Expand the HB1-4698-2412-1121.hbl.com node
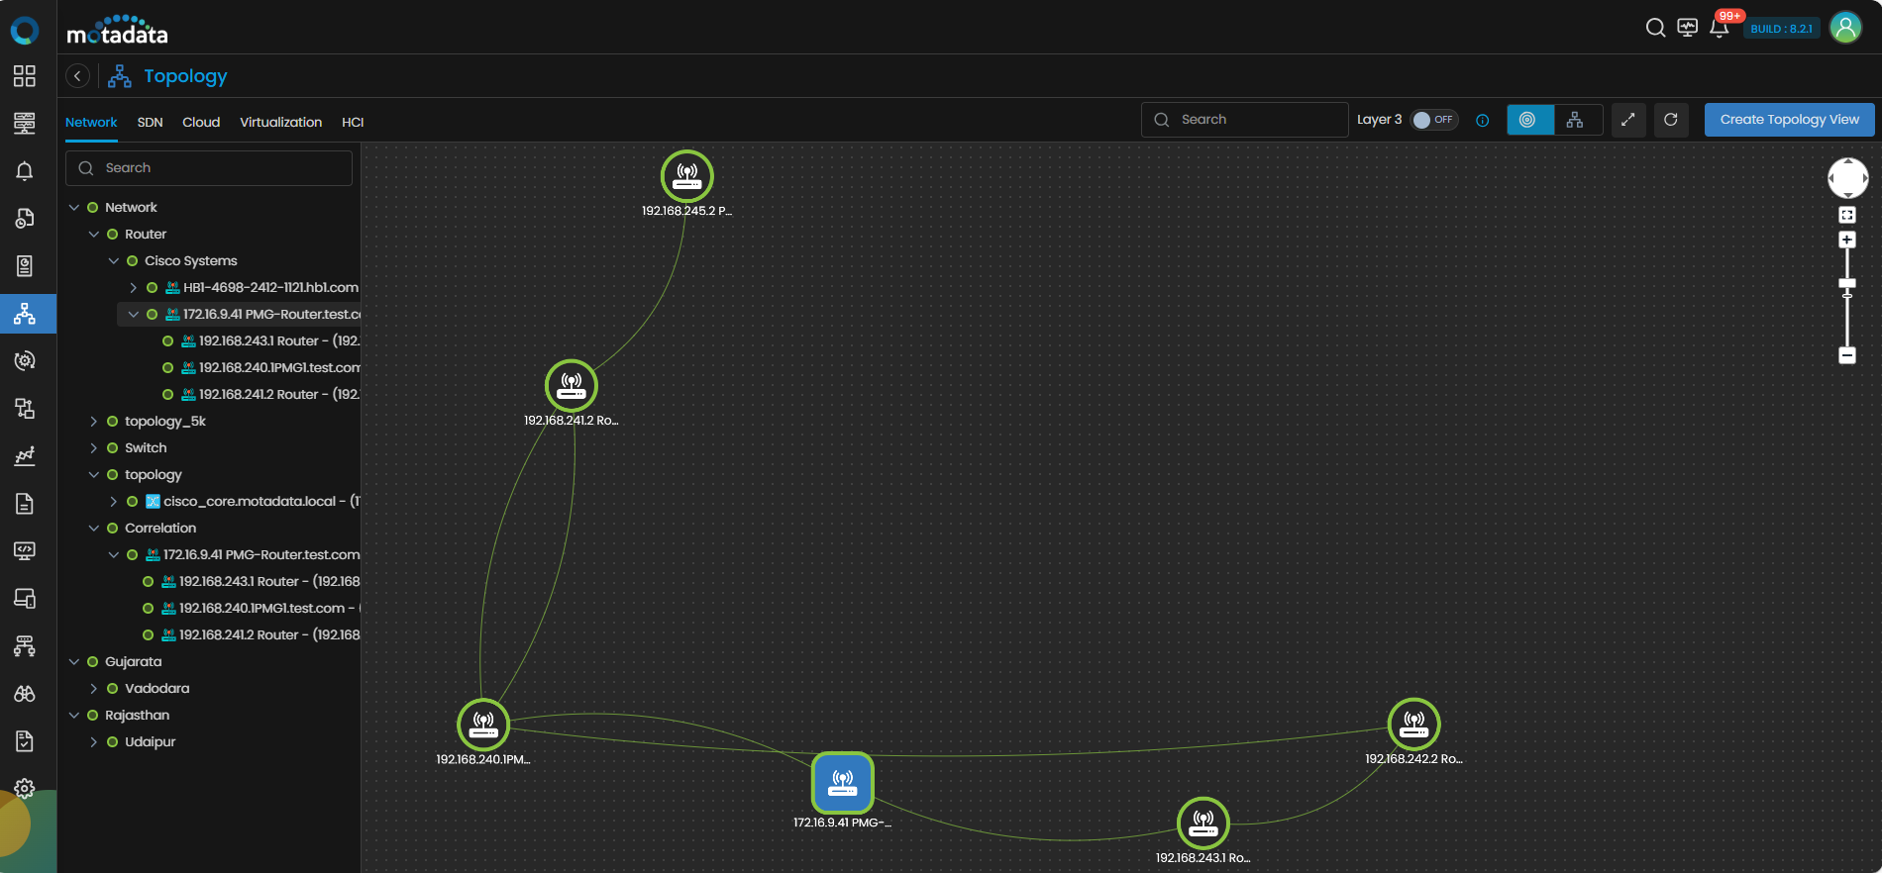Screen dimensions: 1882x873 point(134,288)
